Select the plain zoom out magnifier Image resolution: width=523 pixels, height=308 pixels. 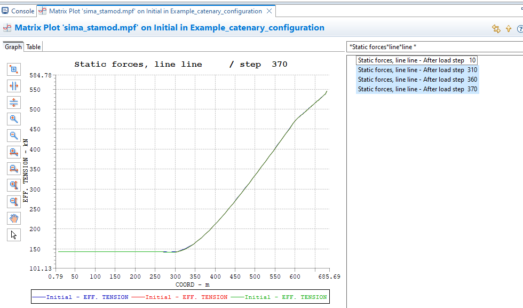pyautogui.click(x=14, y=135)
